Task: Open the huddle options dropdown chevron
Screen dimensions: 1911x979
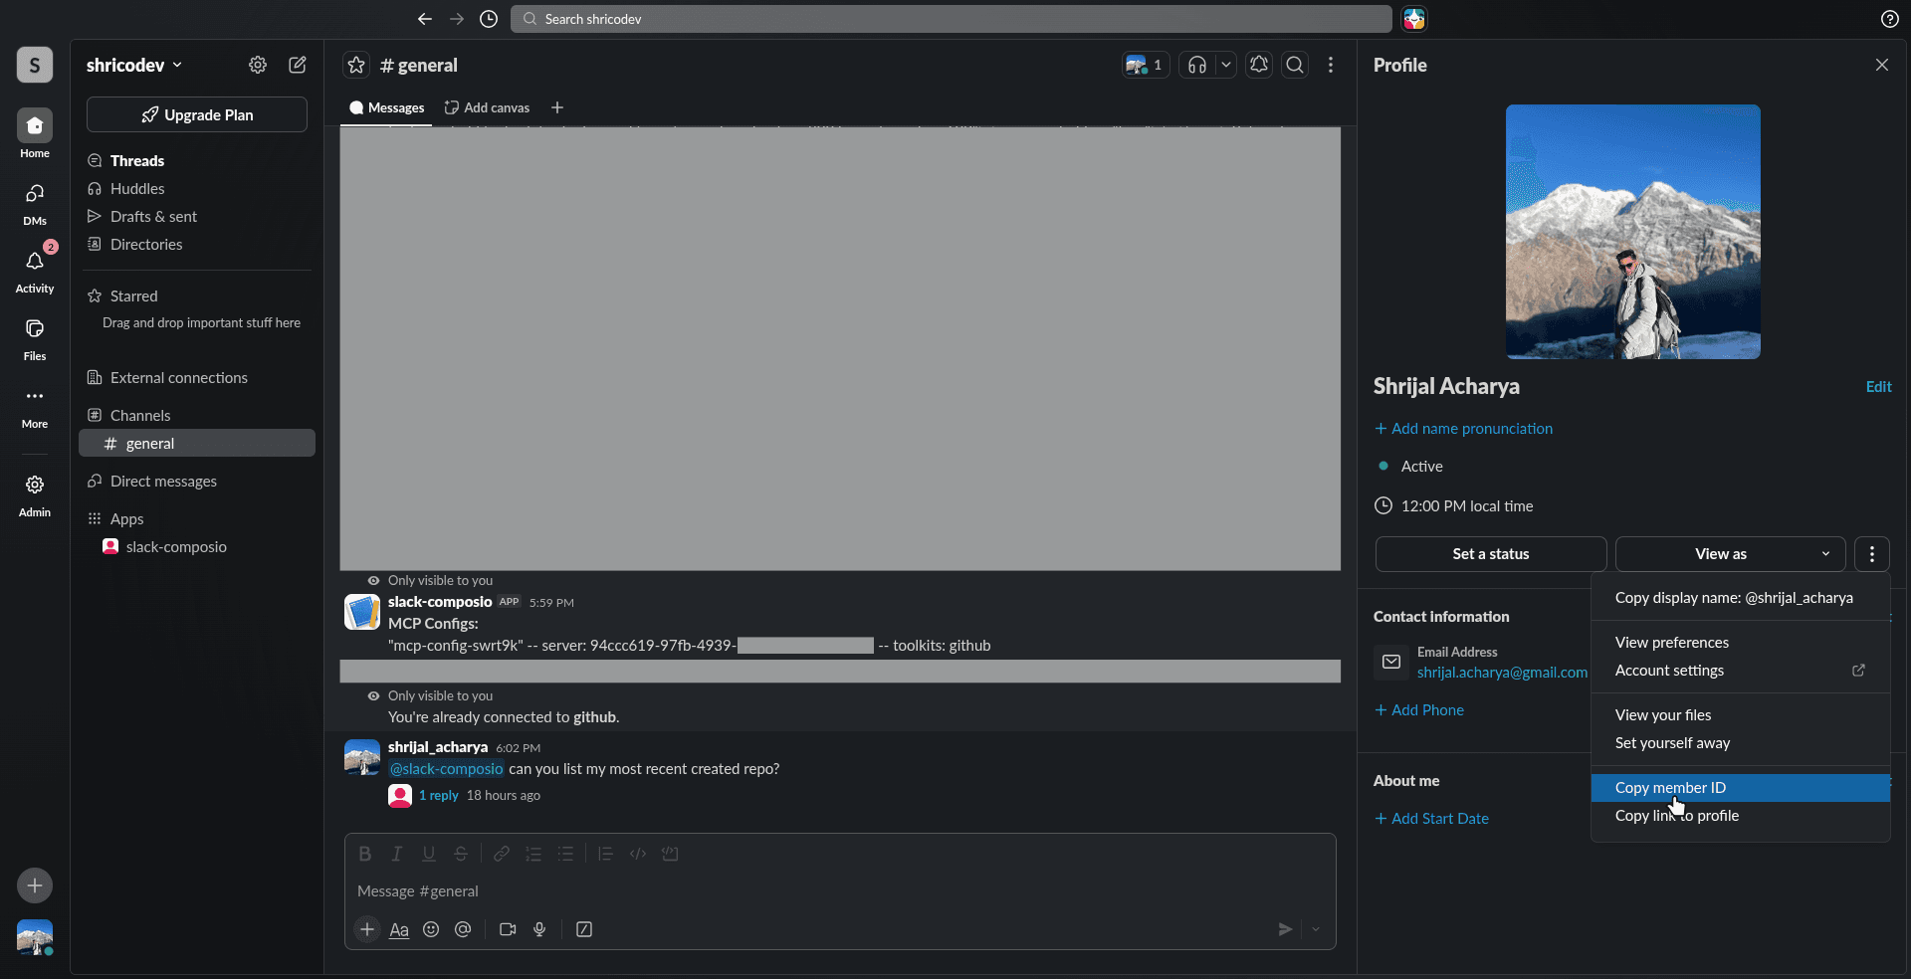Action: coord(1226,65)
